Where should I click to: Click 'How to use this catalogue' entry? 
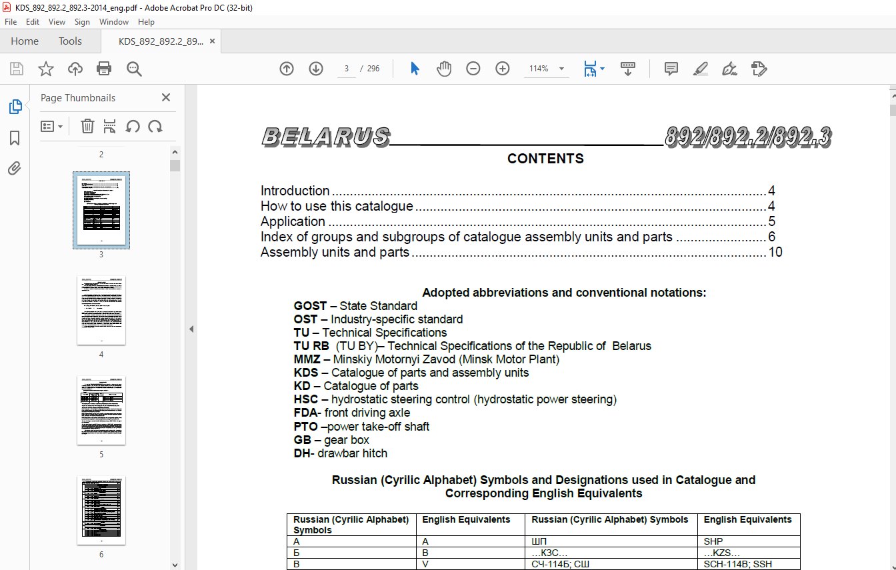517,206
